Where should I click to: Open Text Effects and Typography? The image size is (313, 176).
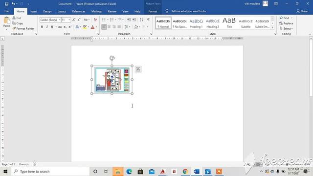pyautogui.click(x=77, y=27)
